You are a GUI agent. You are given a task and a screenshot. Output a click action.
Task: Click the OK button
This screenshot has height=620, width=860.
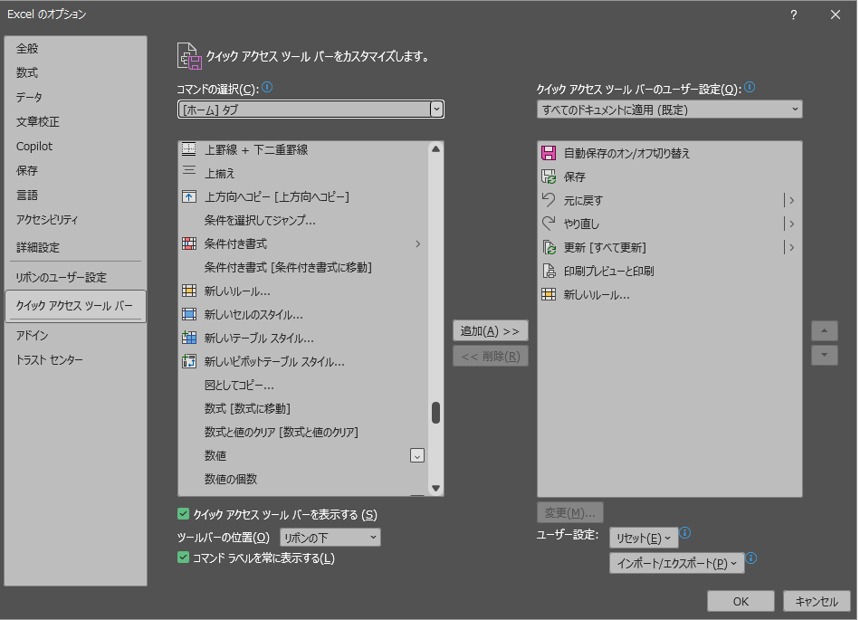click(x=741, y=601)
